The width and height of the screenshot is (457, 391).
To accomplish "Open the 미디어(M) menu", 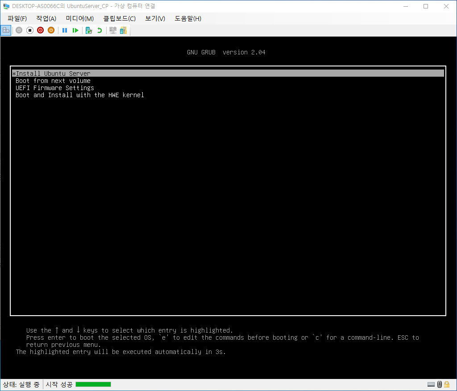I will point(79,19).
